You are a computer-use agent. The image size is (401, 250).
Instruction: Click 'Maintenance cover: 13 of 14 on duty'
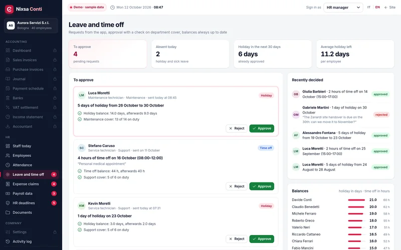[111, 119]
